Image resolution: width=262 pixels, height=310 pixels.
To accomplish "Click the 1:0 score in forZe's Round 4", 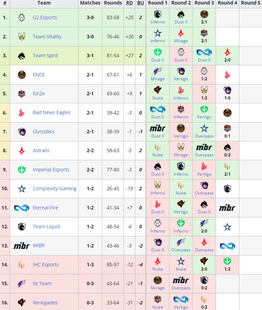I will pyautogui.click(x=227, y=98).
